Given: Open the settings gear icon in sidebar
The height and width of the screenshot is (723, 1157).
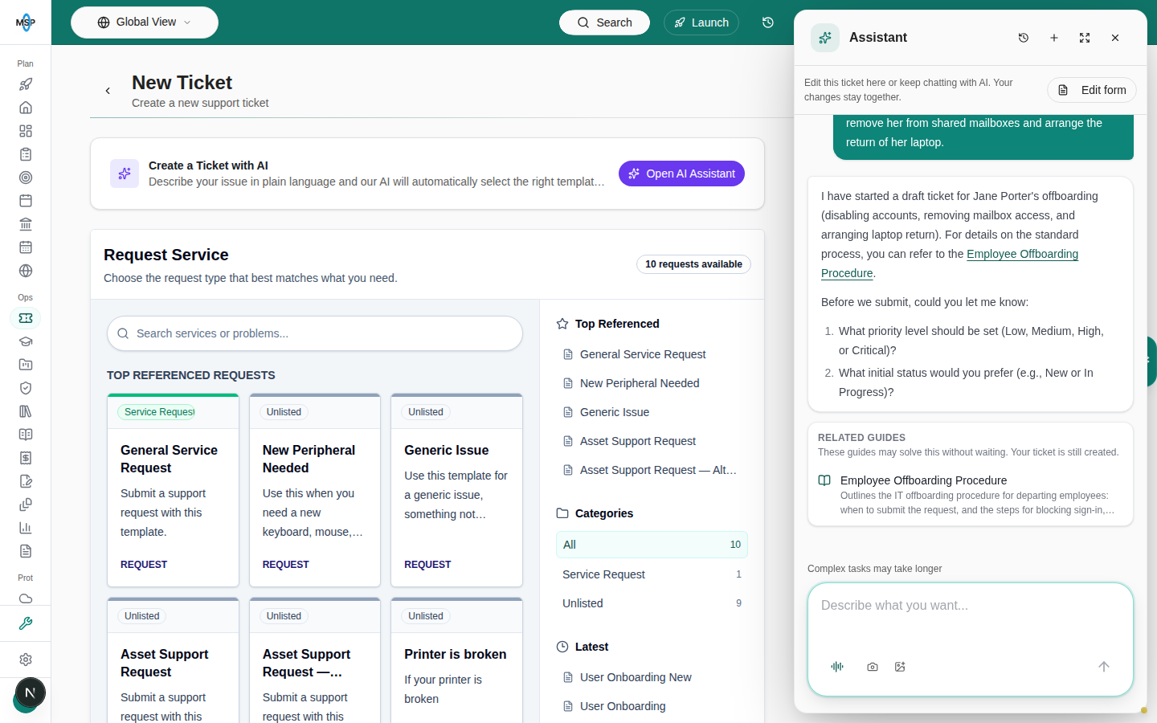Looking at the screenshot, I should pyautogui.click(x=26, y=660).
